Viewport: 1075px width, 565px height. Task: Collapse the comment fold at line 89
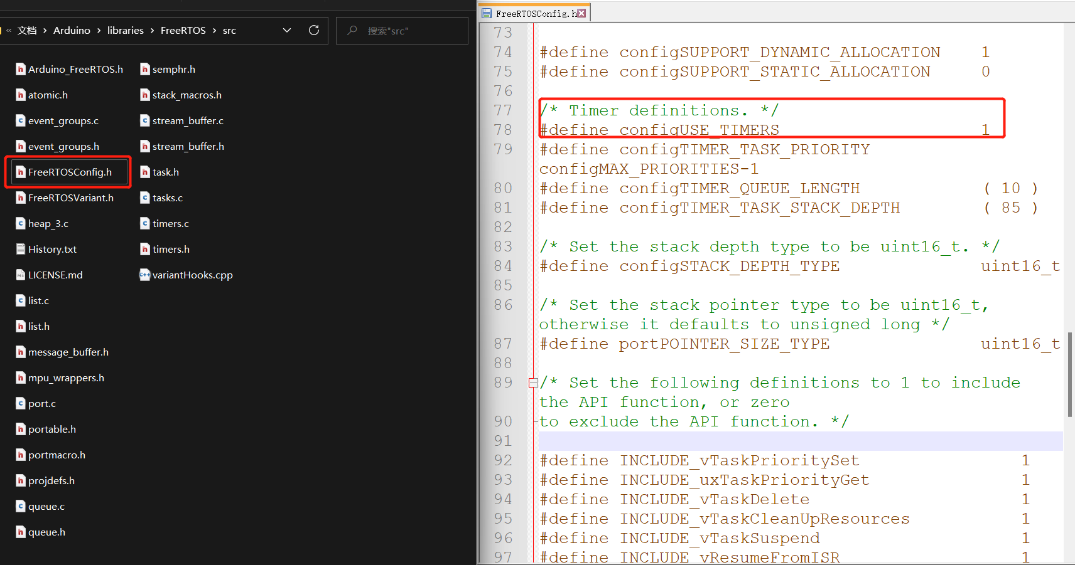coord(533,383)
